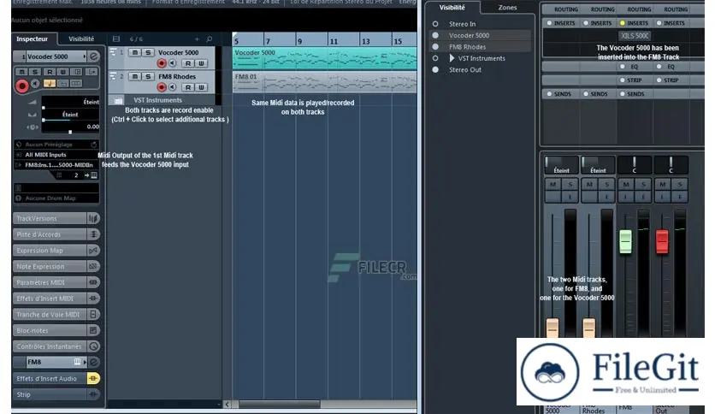Mute the FM8 Rhodes track
Image resolution: width=715 pixels, height=414 pixels.
point(134,77)
